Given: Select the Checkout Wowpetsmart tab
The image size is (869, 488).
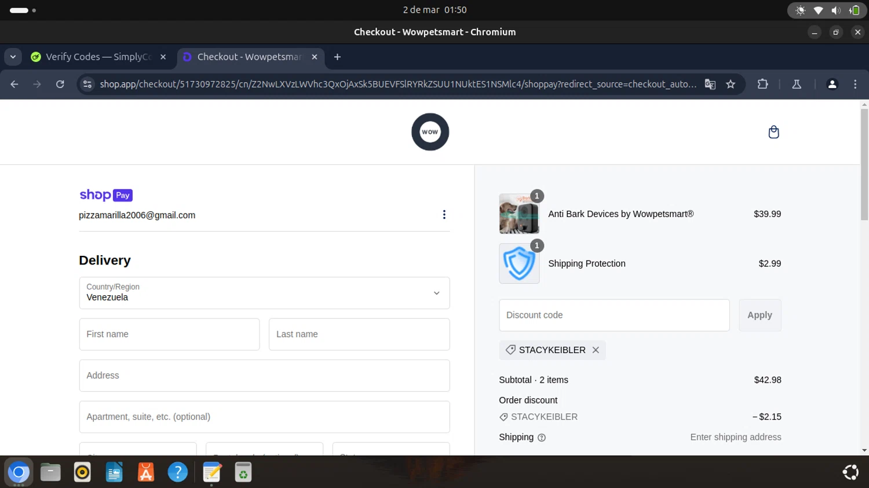Looking at the screenshot, I should pyautogui.click(x=250, y=57).
